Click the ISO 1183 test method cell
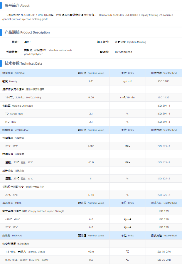Viewport: 182px width, 264px height. coord(164,81)
